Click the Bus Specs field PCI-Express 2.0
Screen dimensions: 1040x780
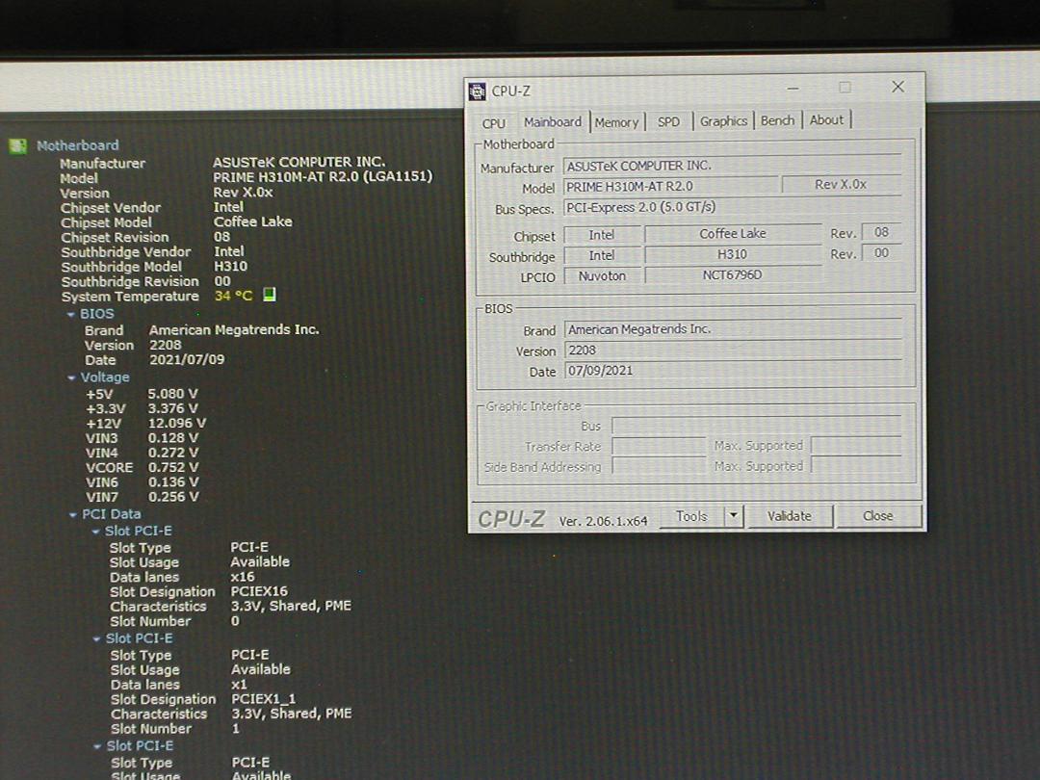pyautogui.click(x=732, y=207)
